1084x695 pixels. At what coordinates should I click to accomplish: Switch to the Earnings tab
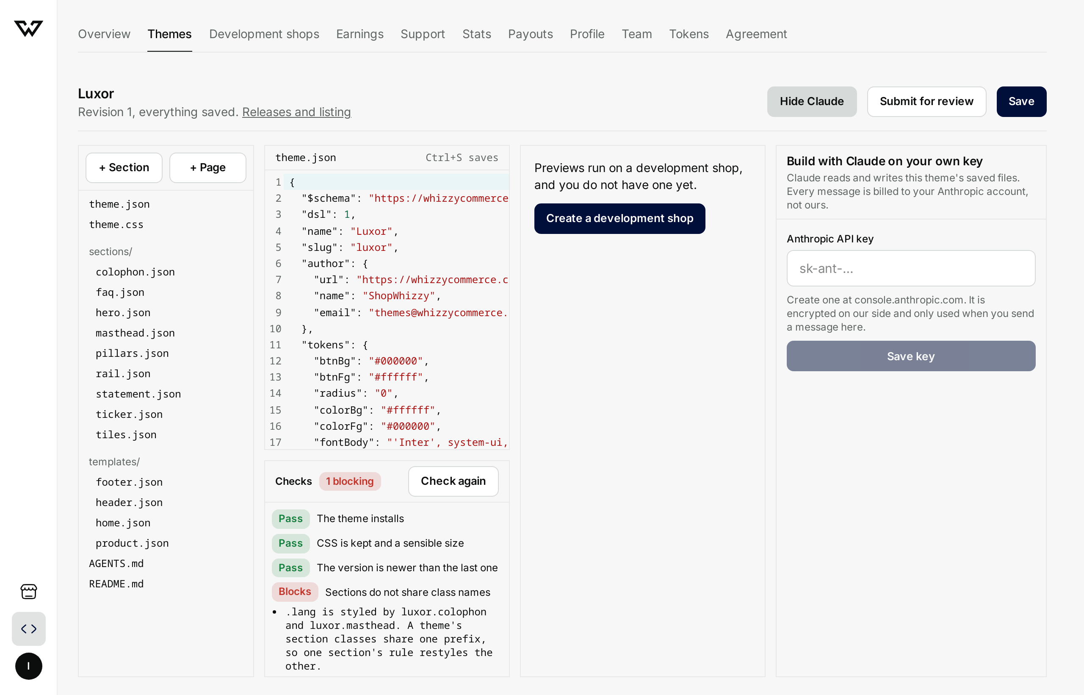(x=360, y=34)
